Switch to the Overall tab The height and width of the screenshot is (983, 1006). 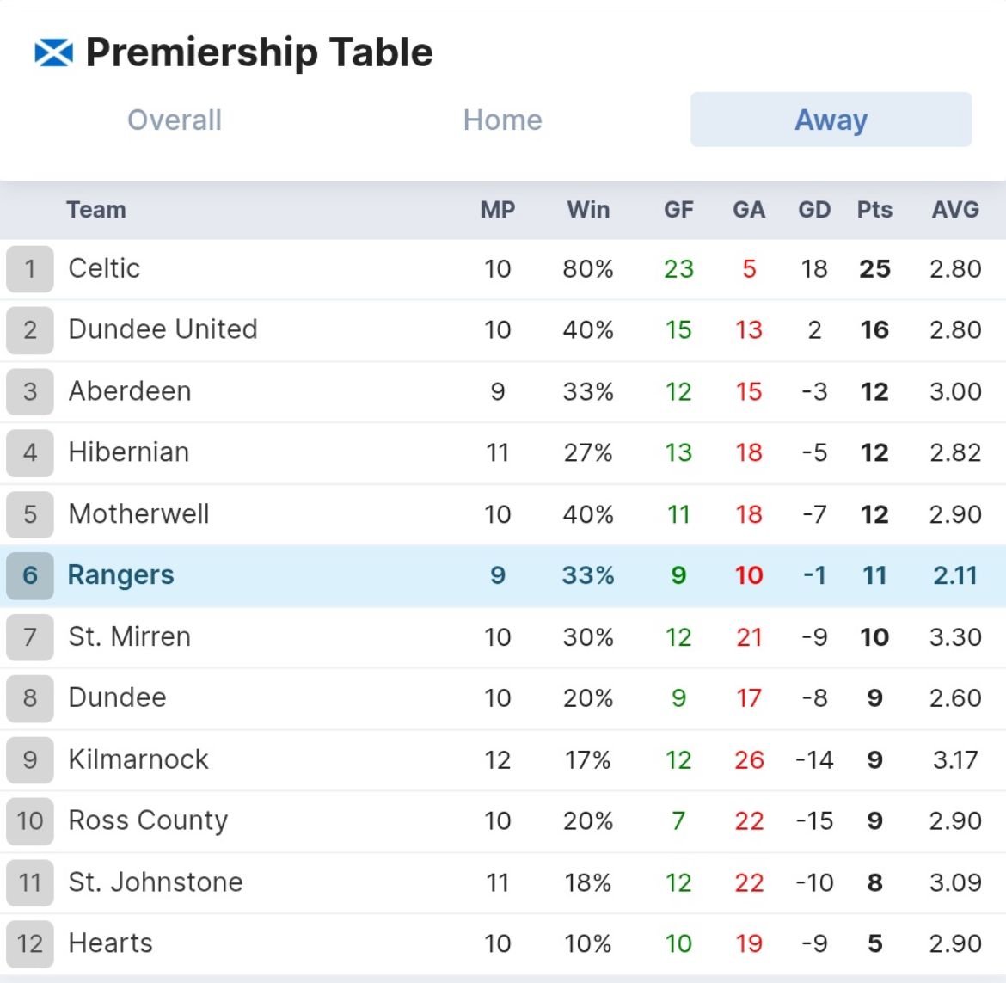175,120
